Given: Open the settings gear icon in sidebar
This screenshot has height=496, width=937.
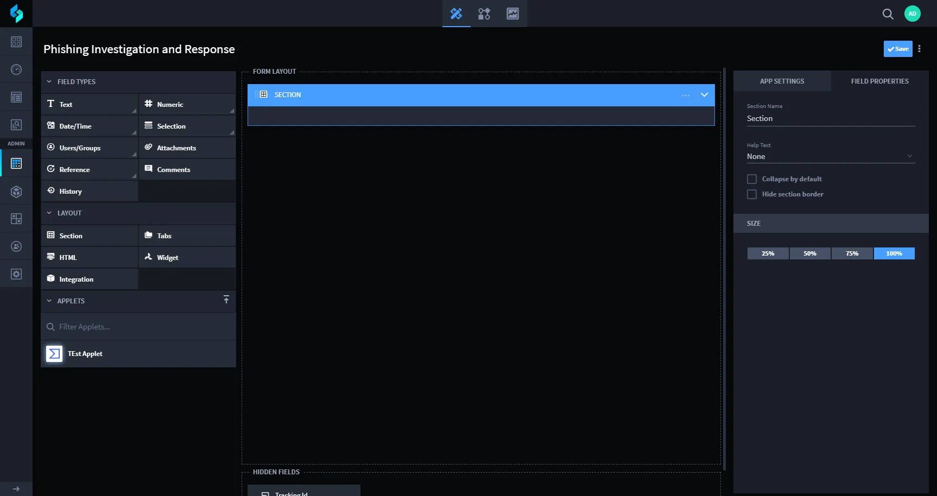Looking at the screenshot, I should pos(16,274).
